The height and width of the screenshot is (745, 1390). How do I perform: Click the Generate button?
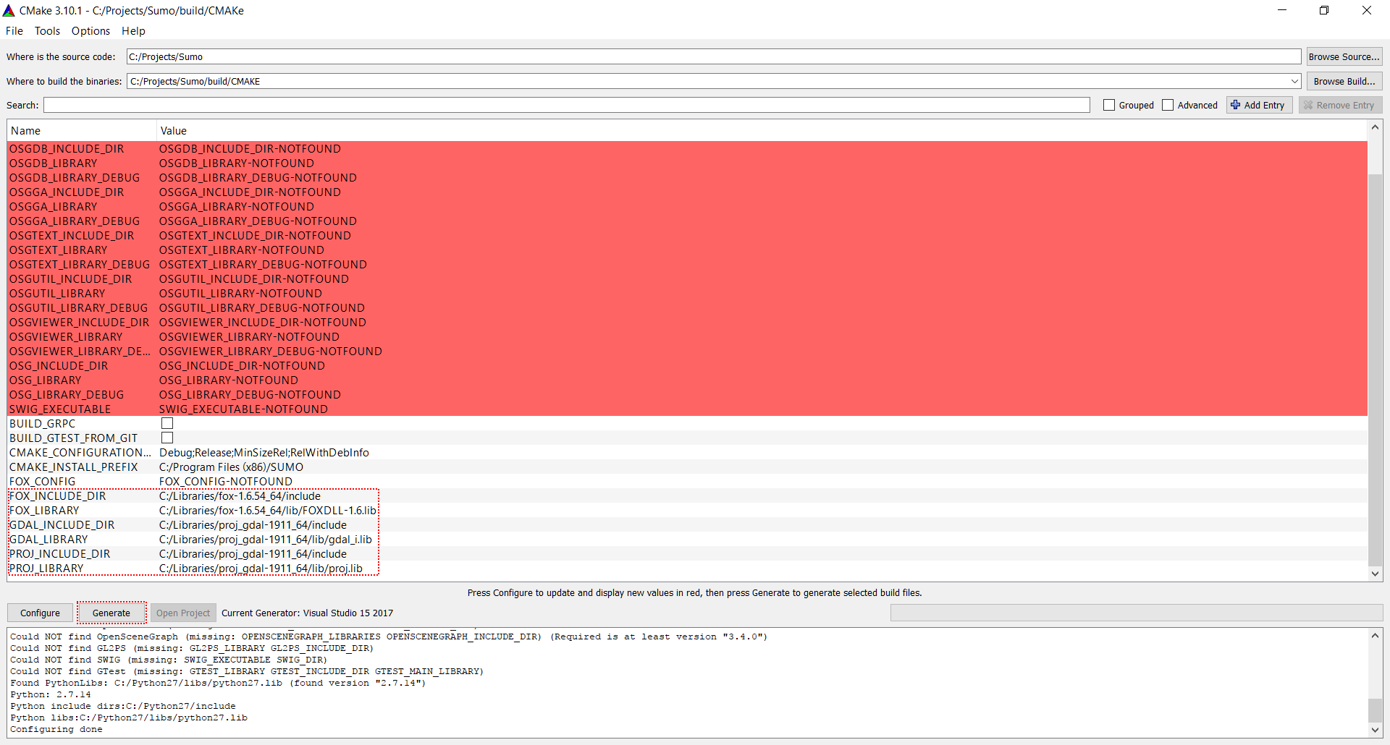point(111,613)
